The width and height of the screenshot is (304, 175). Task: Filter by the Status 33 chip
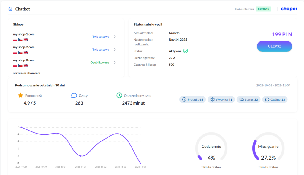pyautogui.click(x=248, y=99)
